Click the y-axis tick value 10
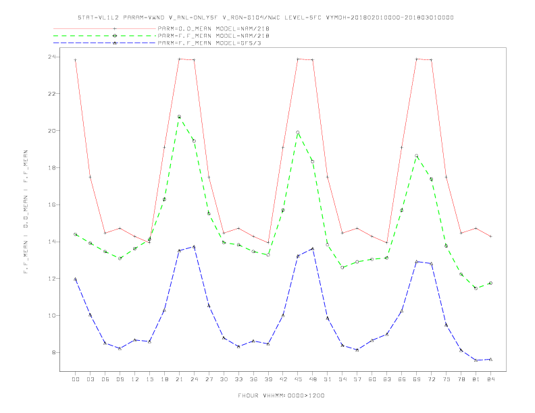The image size is (535, 413). coord(52,316)
